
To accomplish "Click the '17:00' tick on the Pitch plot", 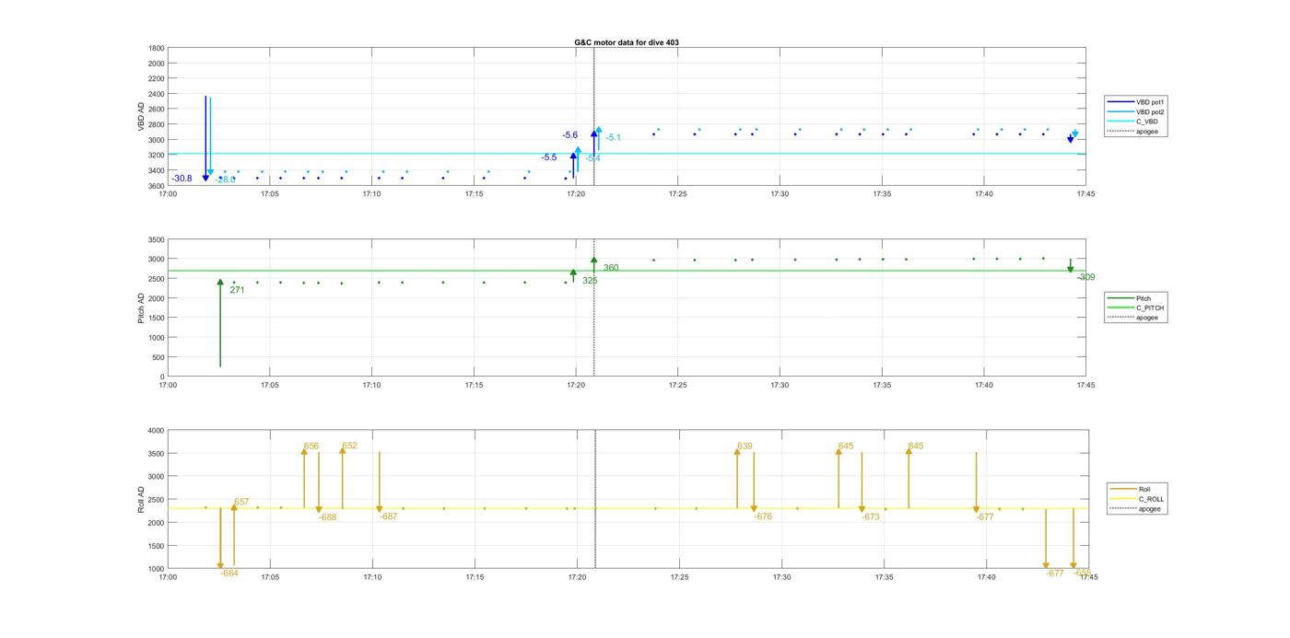I will pyautogui.click(x=168, y=386).
